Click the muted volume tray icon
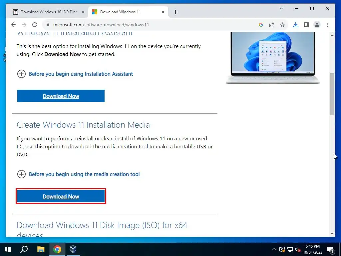Image resolution: width=341 pixels, height=256 pixels. tap(298, 249)
